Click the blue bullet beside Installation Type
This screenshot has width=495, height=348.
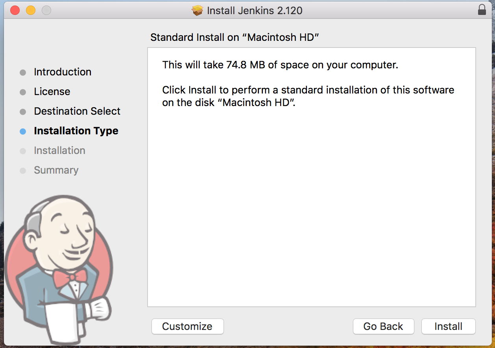point(23,132)
